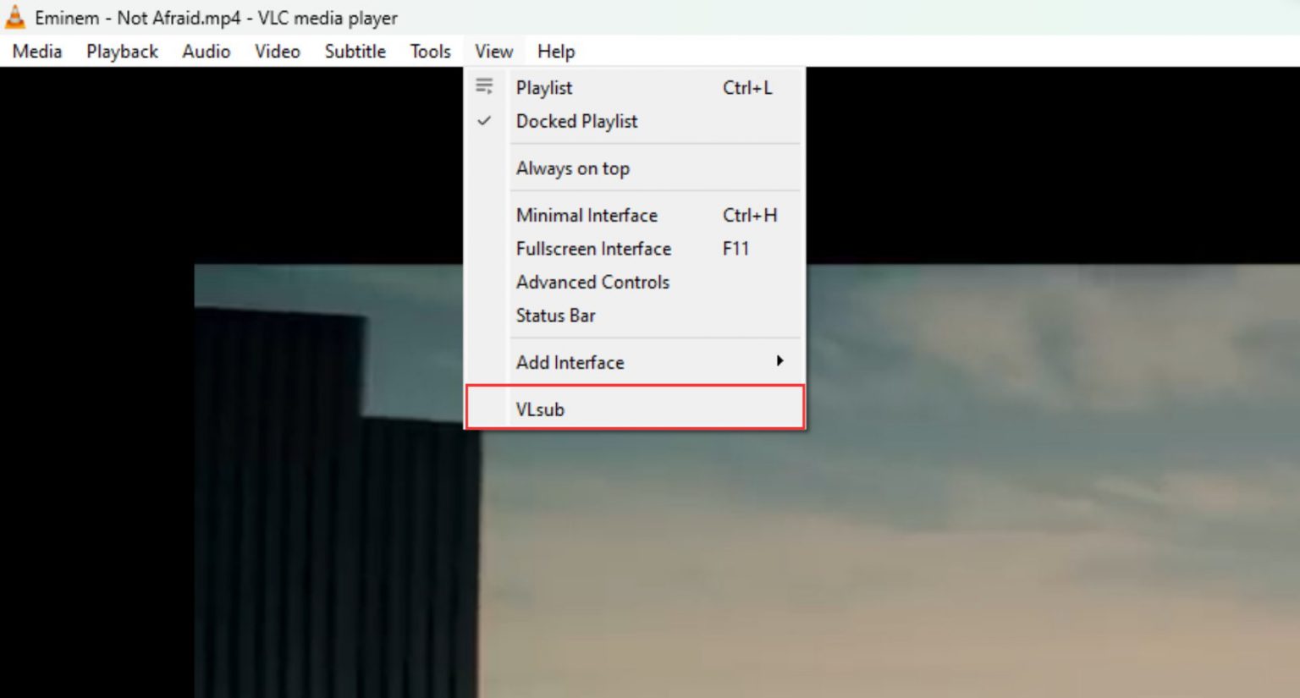Screen dimensions: 1300x698
Task: Enable Always on top
Action: click(573, 168)
